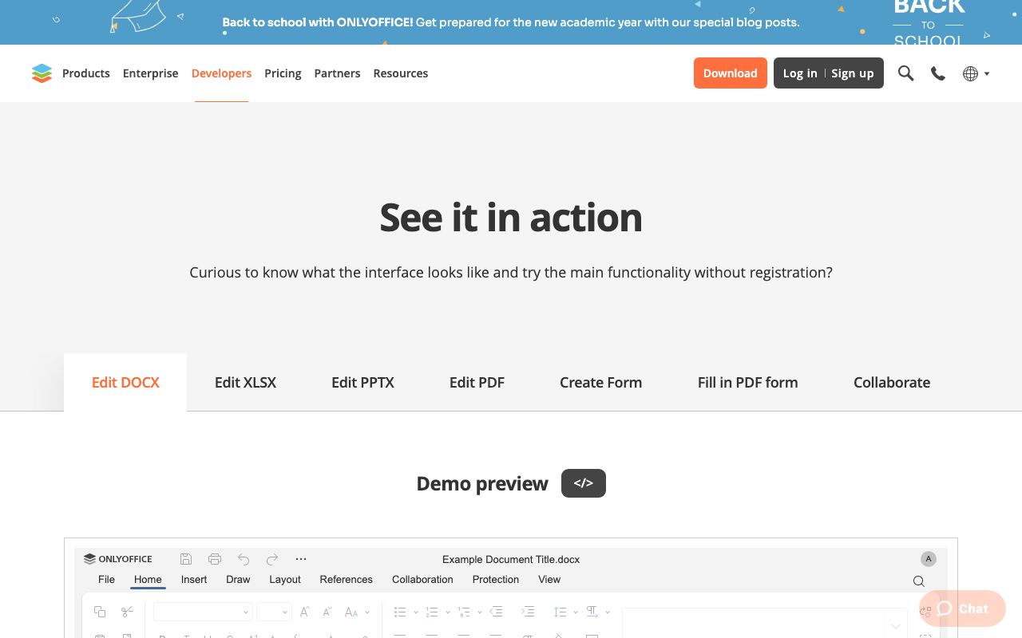Expand the multilevel list dropdown arrow
1022x638 pixels.
479,612
